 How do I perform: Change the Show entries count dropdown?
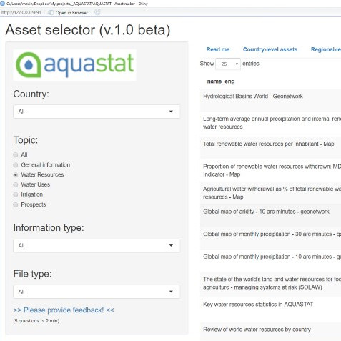(x=228, y=64)
